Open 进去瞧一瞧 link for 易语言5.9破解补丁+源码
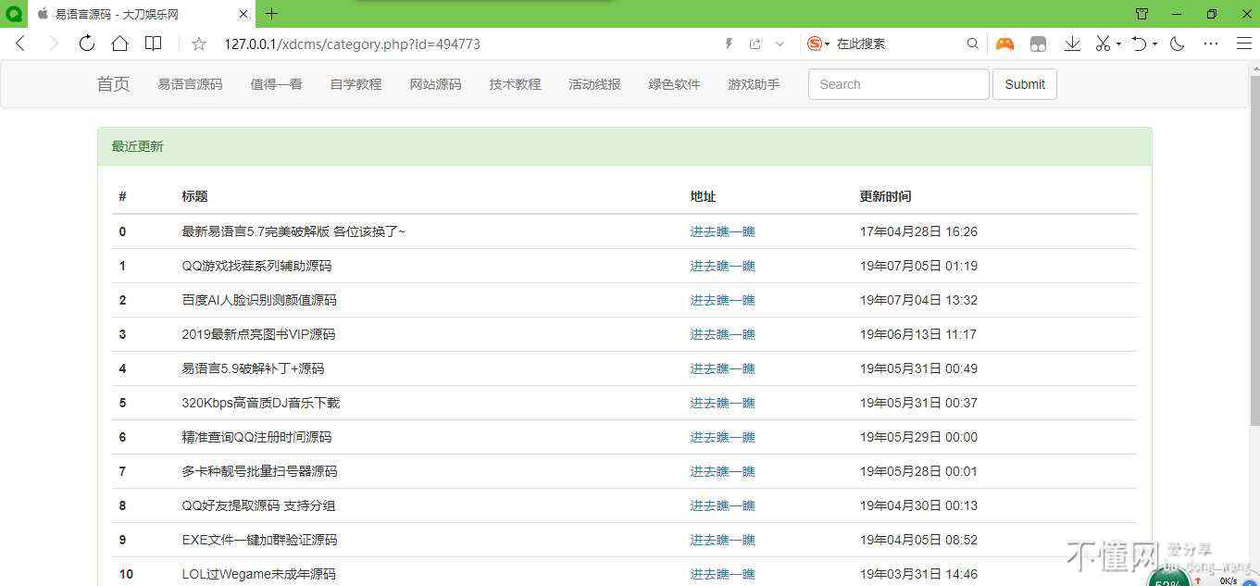The height and width of the screenshot is (586, 1260). tap(722, 368)
